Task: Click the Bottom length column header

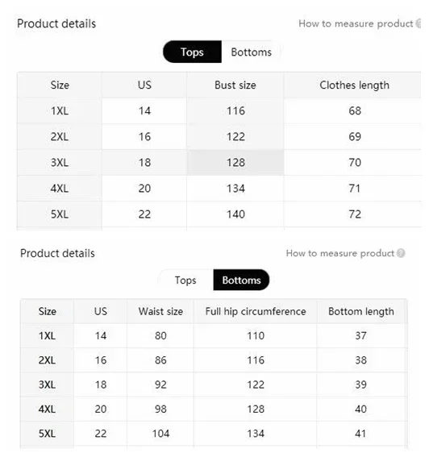Action: (x=361, y=312)
